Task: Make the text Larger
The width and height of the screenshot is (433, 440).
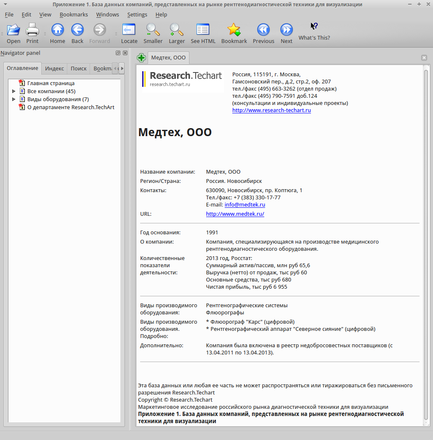Action: [177, 33]
